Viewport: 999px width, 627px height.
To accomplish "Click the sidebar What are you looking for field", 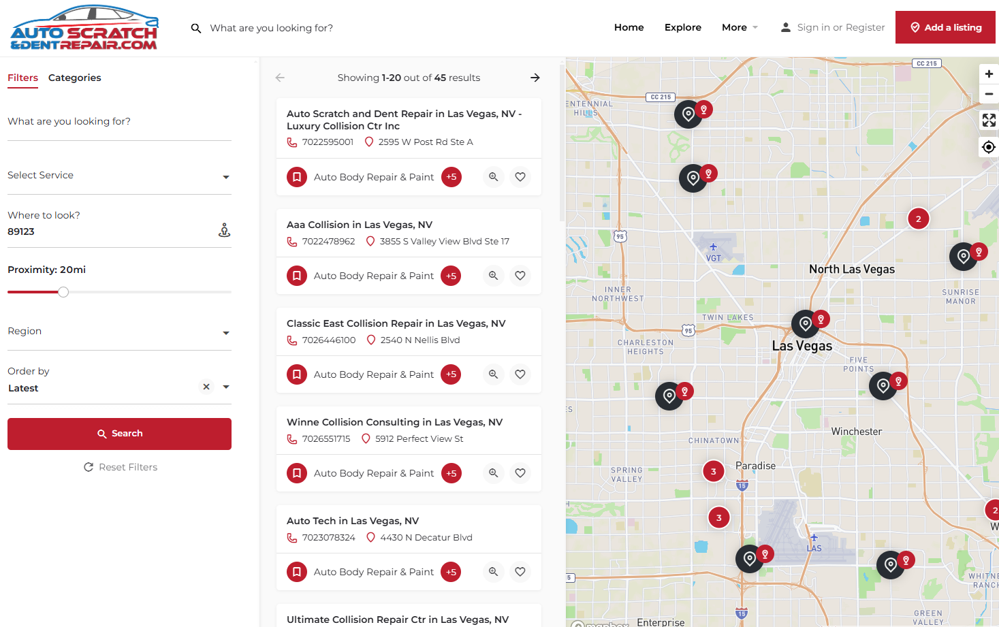I will point(119,122).
